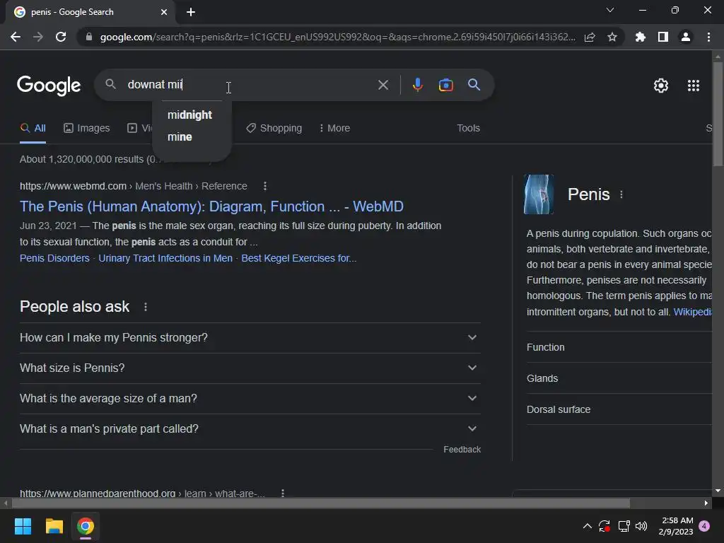Click the padlock site info icon
The image size is (724, 543).
[89, 37]
